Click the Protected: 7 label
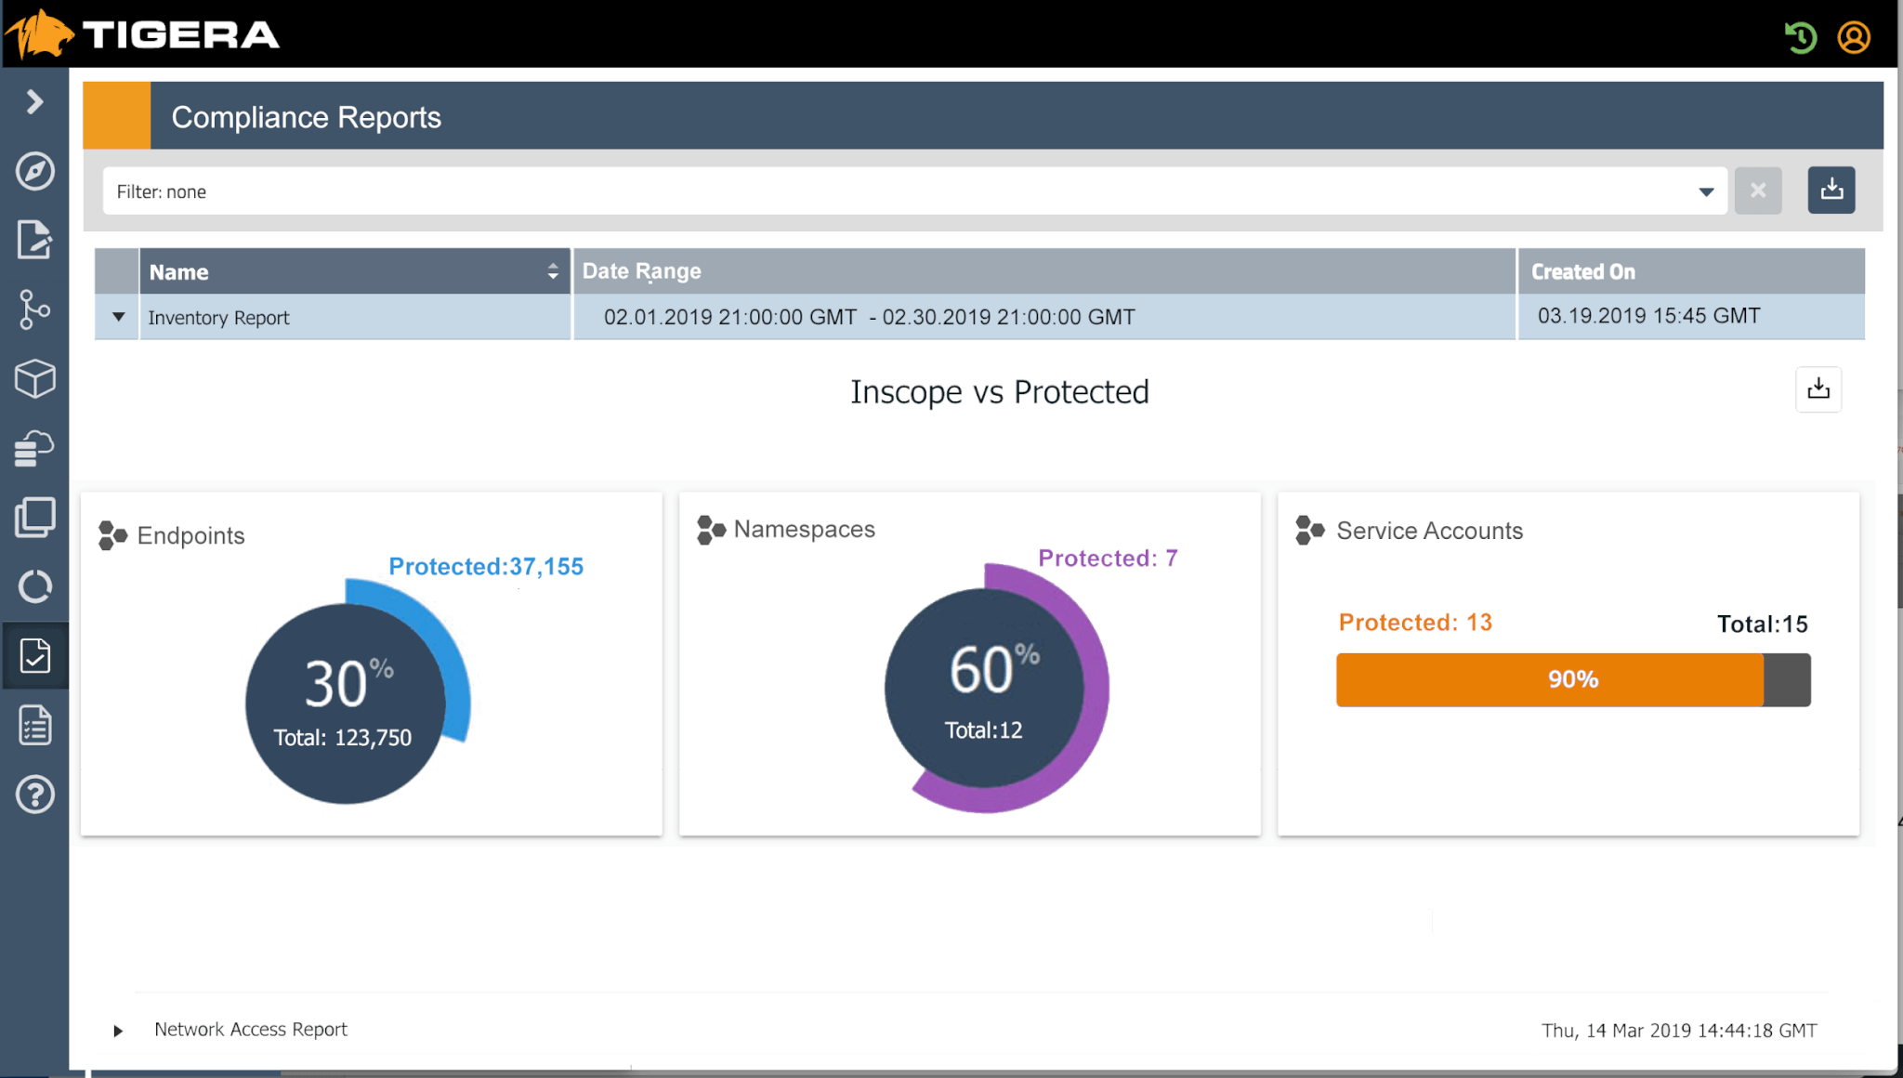This screenshot has width=1903, height=1078. pos(1108,558)
